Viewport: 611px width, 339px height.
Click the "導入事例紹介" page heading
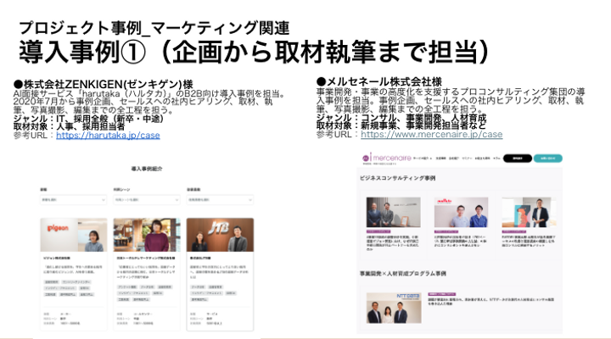pyautogui.click(x=147, y=169)
